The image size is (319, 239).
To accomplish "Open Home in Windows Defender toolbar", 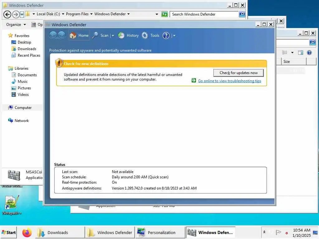I will tap(79, 35).
